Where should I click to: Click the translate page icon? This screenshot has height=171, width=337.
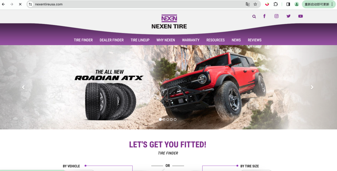coord(247,4)
